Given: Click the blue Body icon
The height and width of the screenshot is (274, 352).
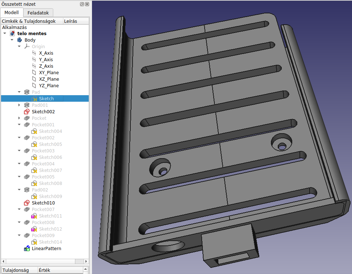Looking at the screenshot, I should tap(20, 40).
